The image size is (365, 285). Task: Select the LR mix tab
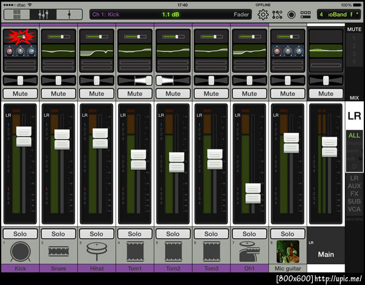[354, 115]
